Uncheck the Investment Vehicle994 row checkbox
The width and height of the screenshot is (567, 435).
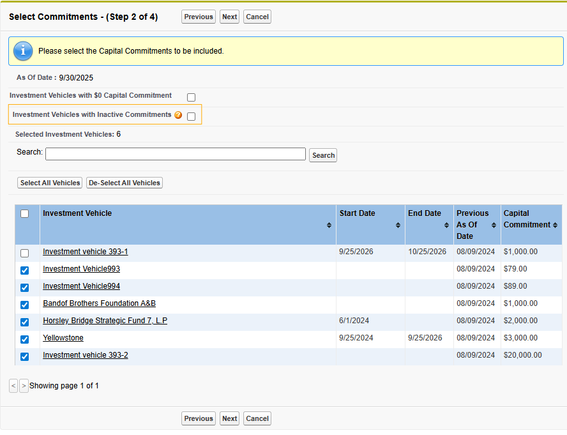pyautogui.click(x=25, y=287)
